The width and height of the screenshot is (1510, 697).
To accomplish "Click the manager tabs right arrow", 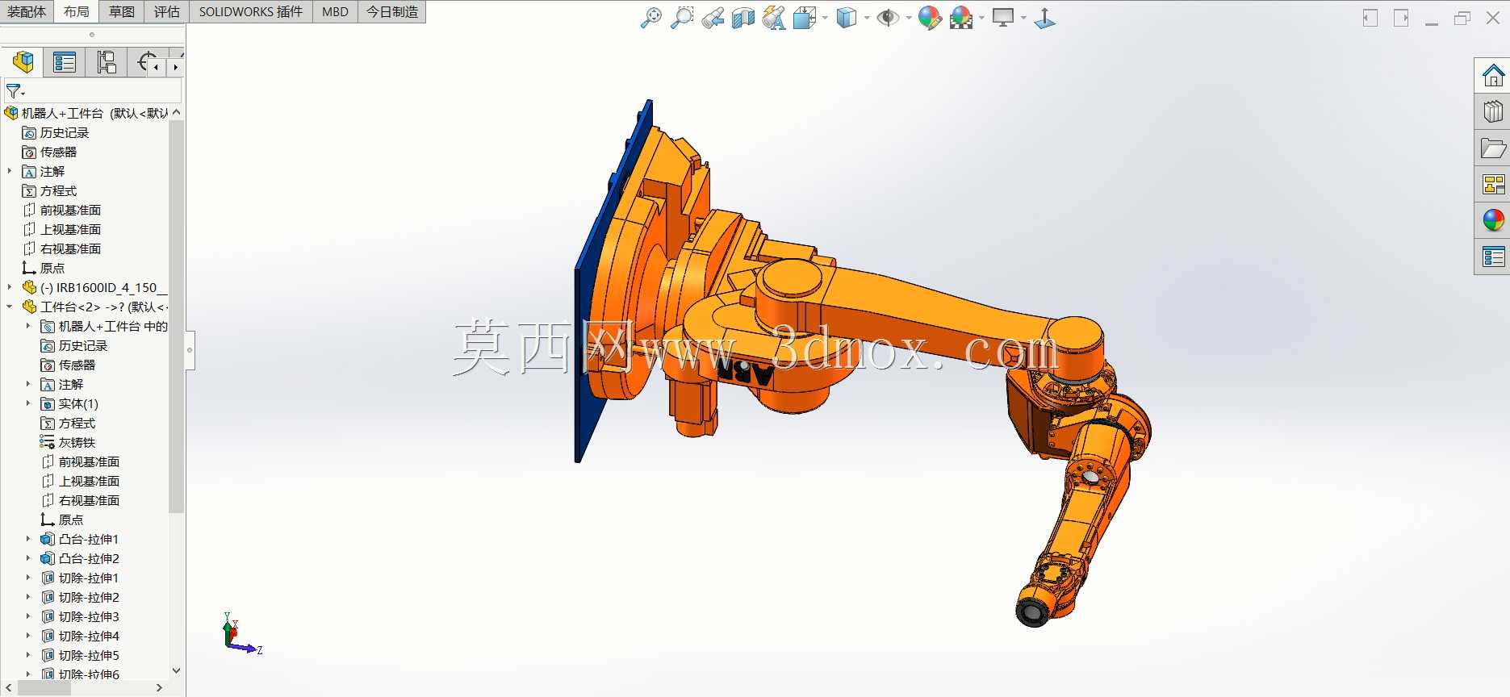I will 176,68.
